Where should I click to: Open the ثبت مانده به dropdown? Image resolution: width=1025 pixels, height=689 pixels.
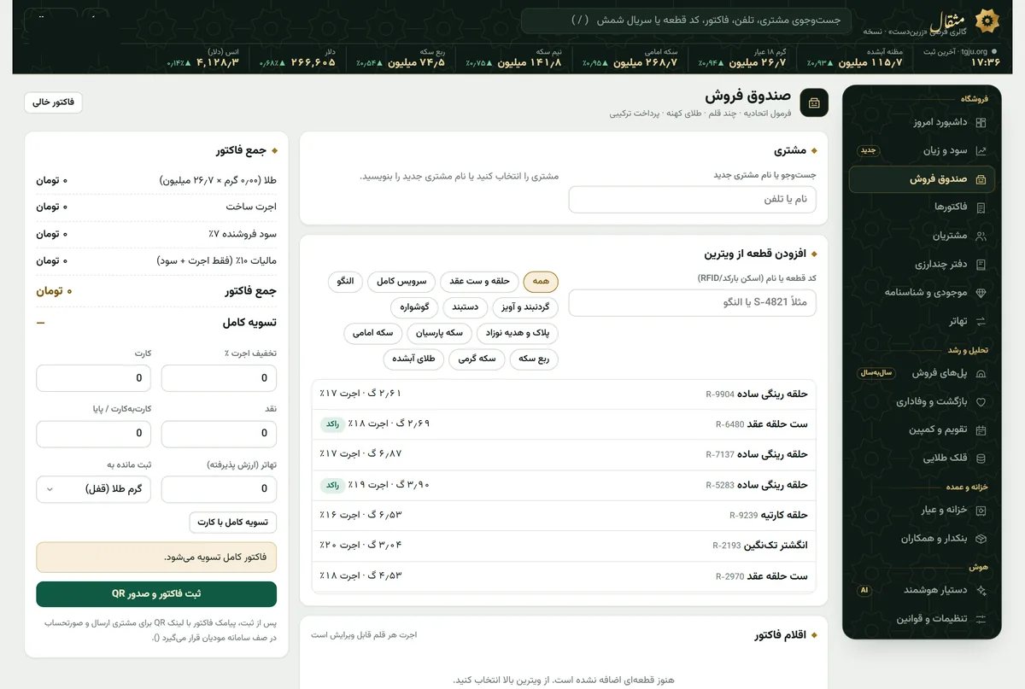point(94,489)
